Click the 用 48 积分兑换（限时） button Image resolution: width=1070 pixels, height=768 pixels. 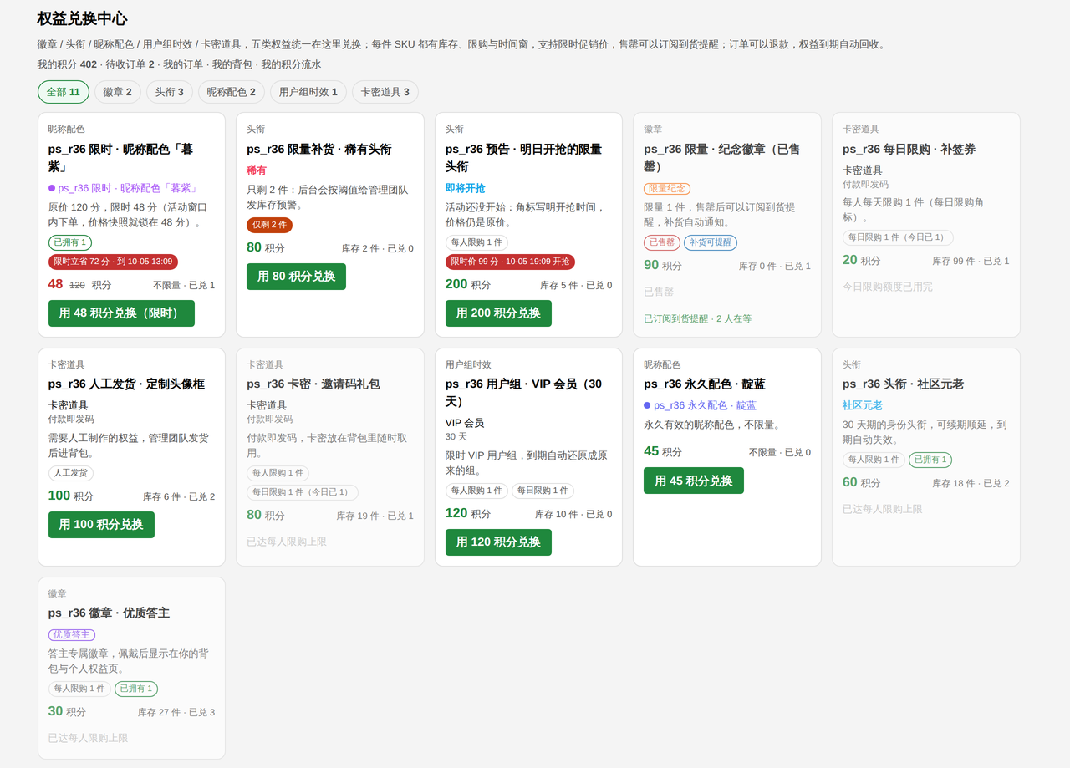tap(121, 313)
